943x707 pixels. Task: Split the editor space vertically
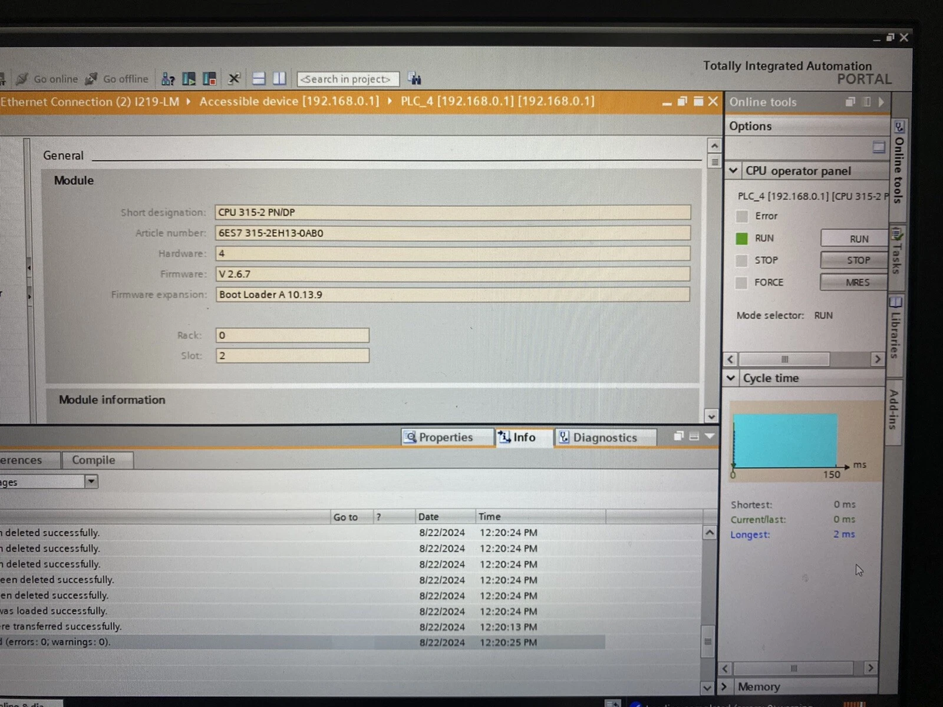[x=279, y=79]
